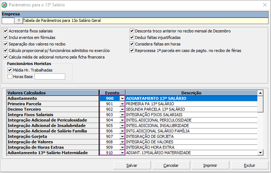
Task: Click the Empresa code input field
Action: pyautogui.click(x=8, y=21)
